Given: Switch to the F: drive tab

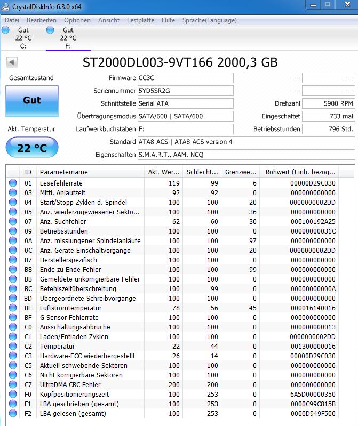Looking at the screenshot, I should 68,38.
